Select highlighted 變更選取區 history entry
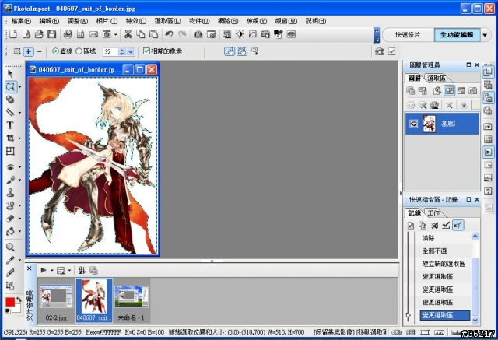The image size is (498, 340). (x=444, y=315)
